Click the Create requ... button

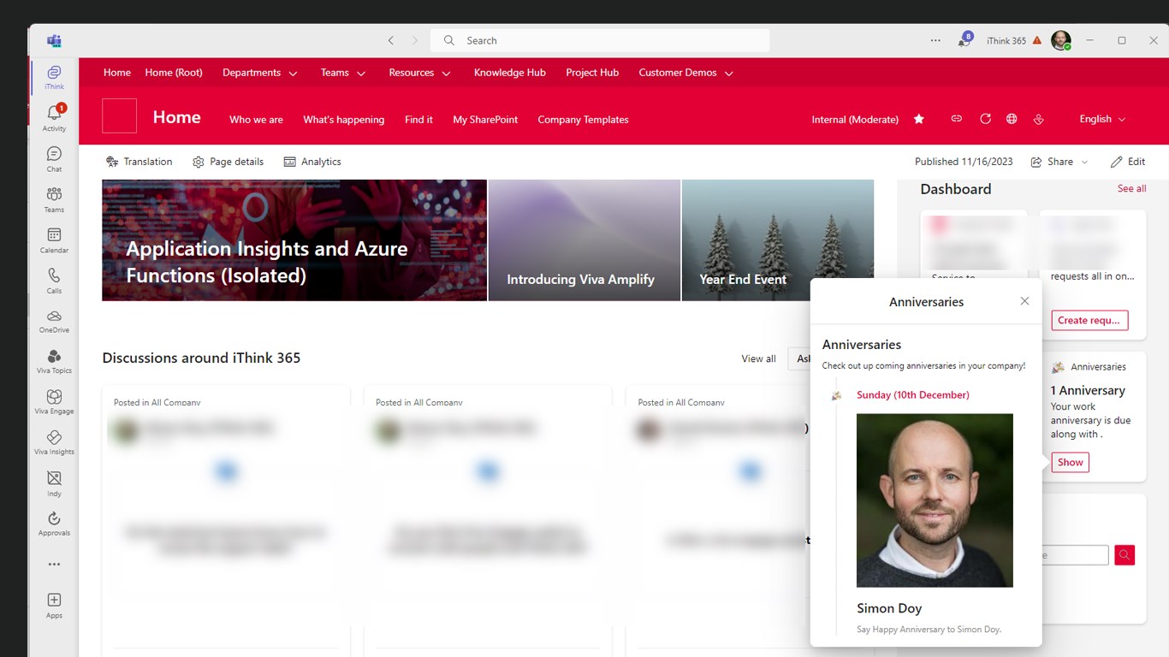(x=1089, y=320)
